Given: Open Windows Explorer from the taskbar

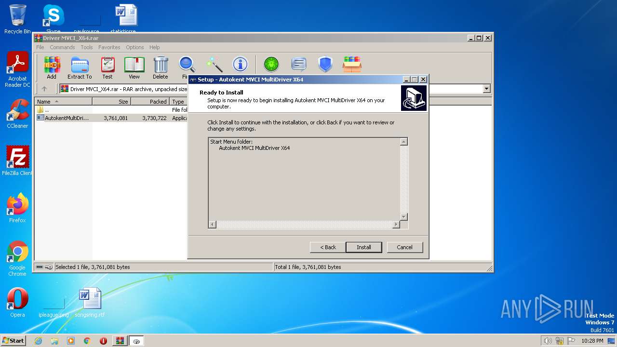Looking at the screenshot, I should 54,341.
